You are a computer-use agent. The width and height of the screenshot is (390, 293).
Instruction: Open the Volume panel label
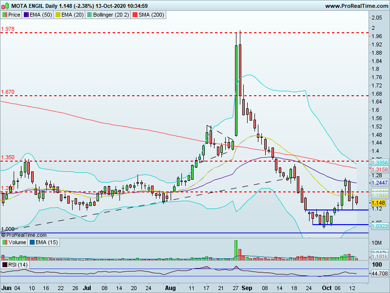[x=14, y=242]
